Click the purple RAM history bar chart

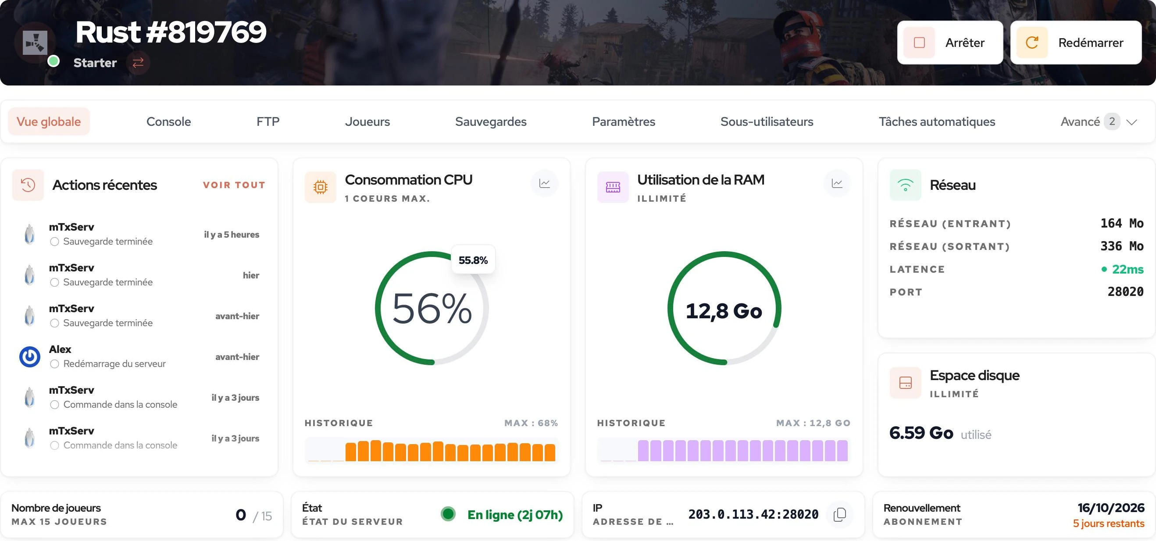[x=724, y=450]
